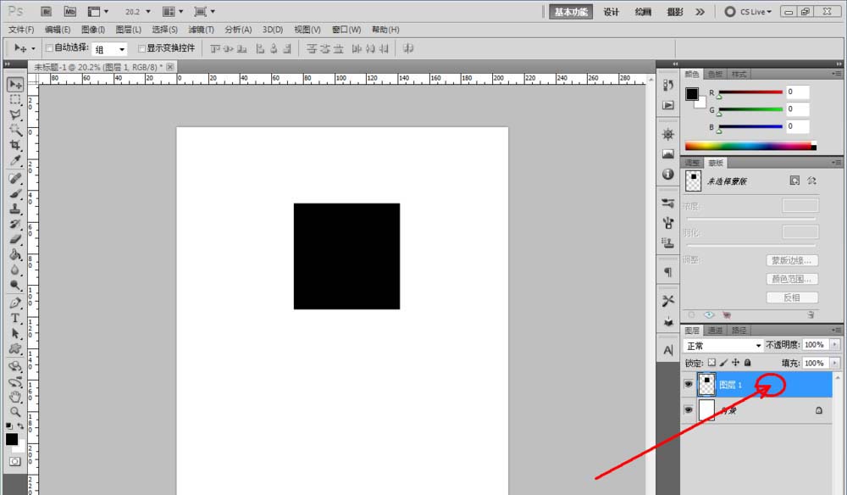Image resolution: width=847 pixels, height=495 pixels.
Task: Open the opacity 不透明度 slider arrow
Action: 834,344
